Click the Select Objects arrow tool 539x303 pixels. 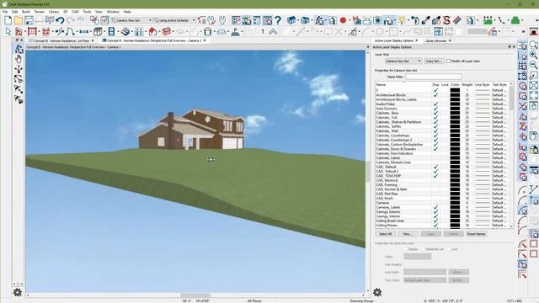tap(8, 32)
